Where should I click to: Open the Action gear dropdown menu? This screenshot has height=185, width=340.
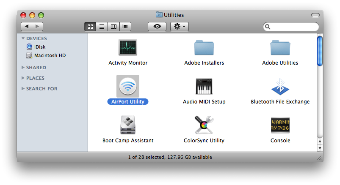pyautogui.click(x=180, y=27)
